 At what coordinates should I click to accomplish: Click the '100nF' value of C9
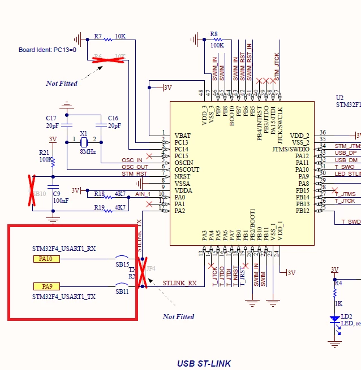point(61,201)
